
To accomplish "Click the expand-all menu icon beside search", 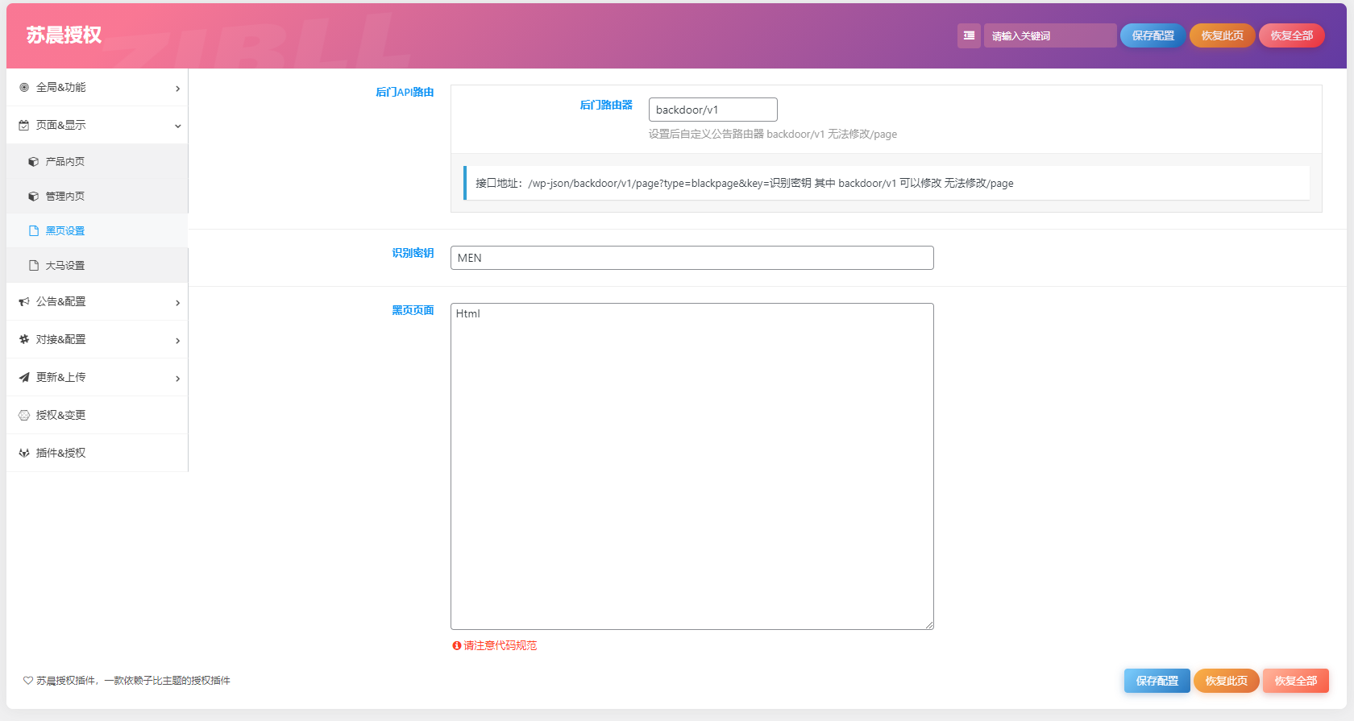I will (969, 35).
